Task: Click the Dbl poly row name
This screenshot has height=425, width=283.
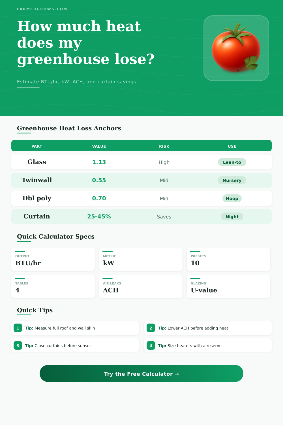Action: (37, 198)
